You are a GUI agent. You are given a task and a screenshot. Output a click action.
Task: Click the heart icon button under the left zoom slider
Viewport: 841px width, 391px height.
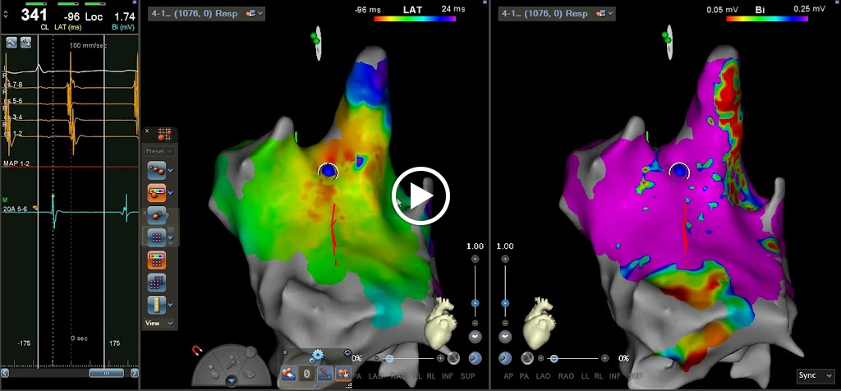click(476, 337)
